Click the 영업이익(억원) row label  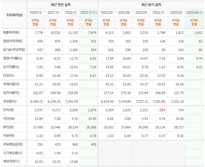tap(12, 41)
